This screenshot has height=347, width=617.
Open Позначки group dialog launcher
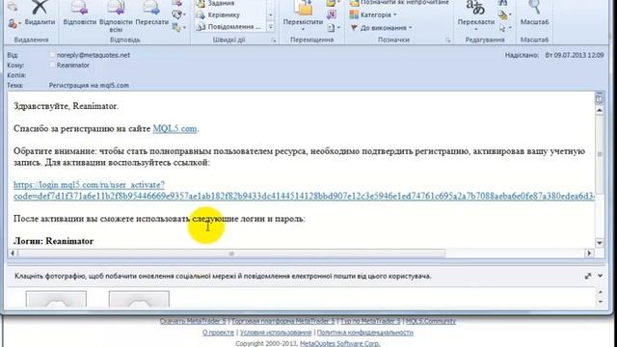point(447,40)
